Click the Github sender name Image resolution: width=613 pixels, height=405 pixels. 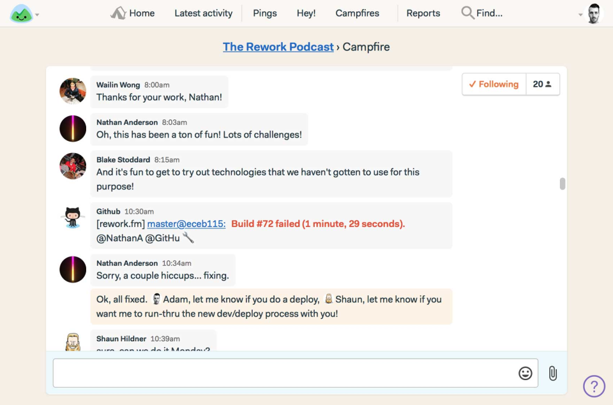(109, 211)
